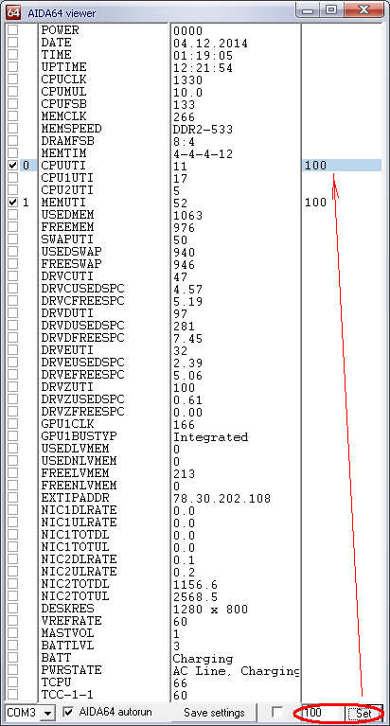Select the DRVZFREESPC row label
Image resolution: width=390 pixels, height=726 pixels.
(82, 411)
